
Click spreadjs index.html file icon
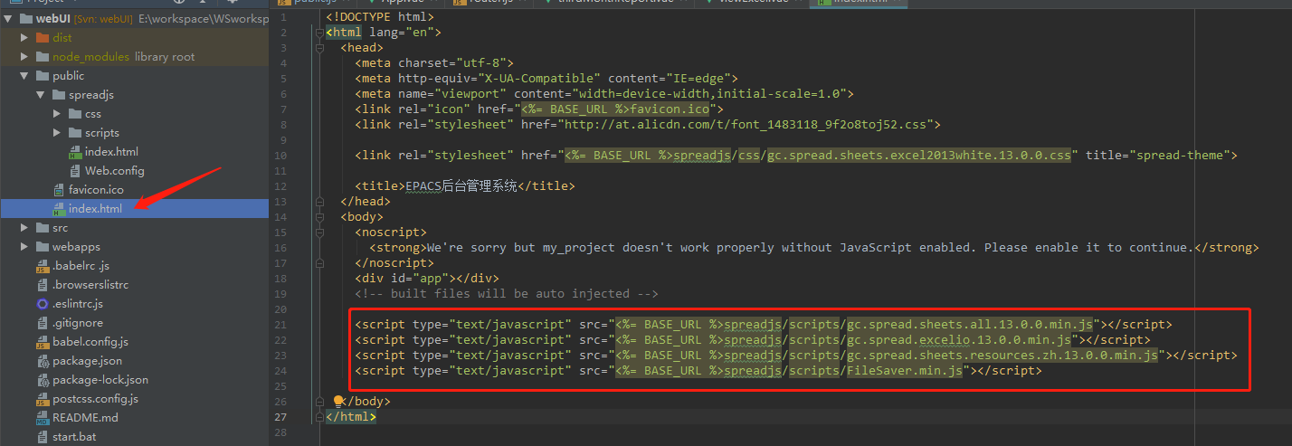(76, 152)
